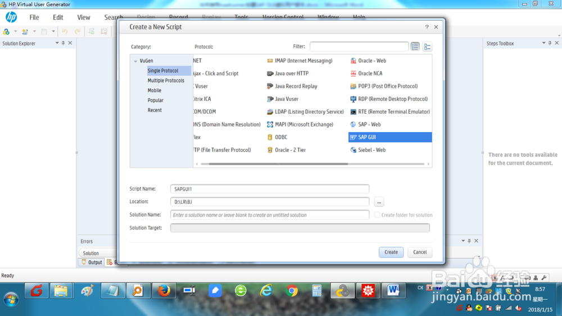The image size is (562, 316).
Task: Choose Siebel - Web protocol
Action: click(368, 150)
